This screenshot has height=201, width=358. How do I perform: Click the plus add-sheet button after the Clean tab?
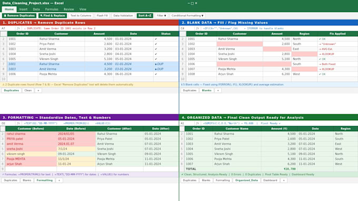38,91
